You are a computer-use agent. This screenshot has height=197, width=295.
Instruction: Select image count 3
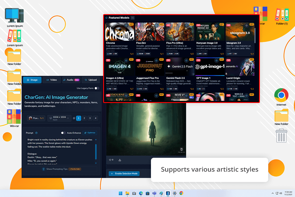90,118
